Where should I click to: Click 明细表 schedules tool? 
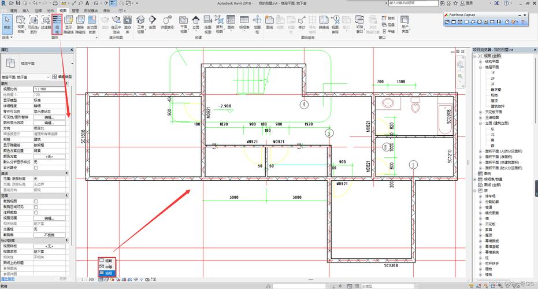244,23
